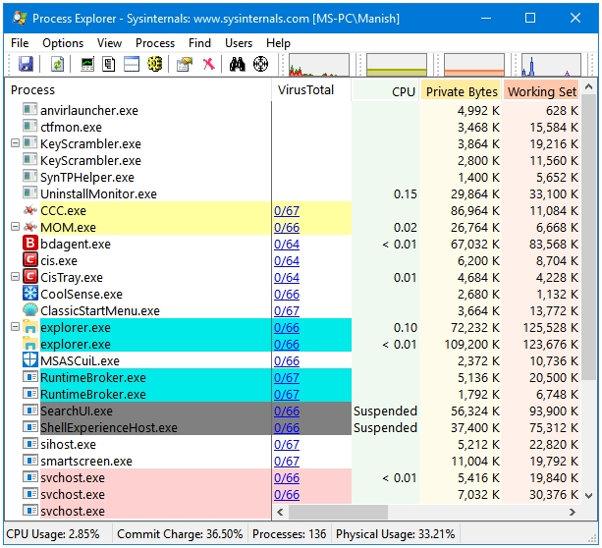Screen dimensions: 602x548
Task: Select the anvirlauncher.exe process row
Action: point(292,111)
